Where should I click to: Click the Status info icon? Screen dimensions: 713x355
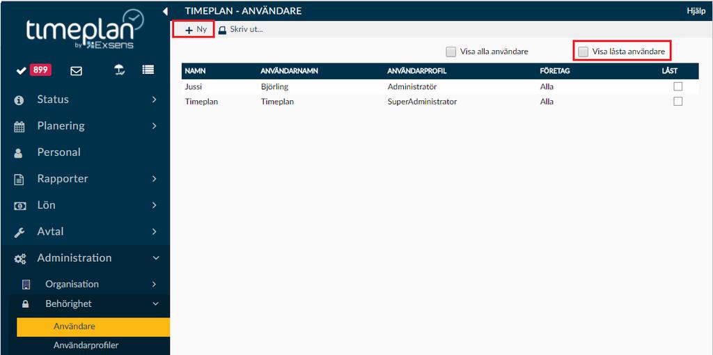(19, 100)
